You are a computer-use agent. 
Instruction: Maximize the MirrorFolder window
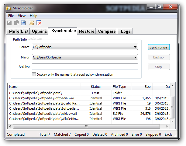[x=159, y=7]
